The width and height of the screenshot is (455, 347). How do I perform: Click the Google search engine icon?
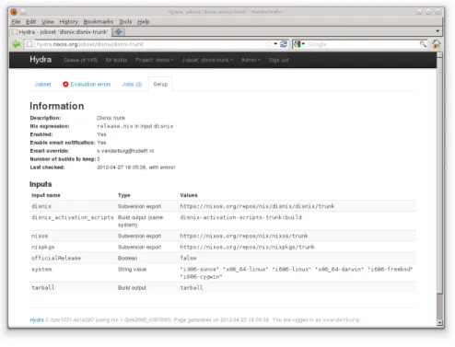[297, 44]
